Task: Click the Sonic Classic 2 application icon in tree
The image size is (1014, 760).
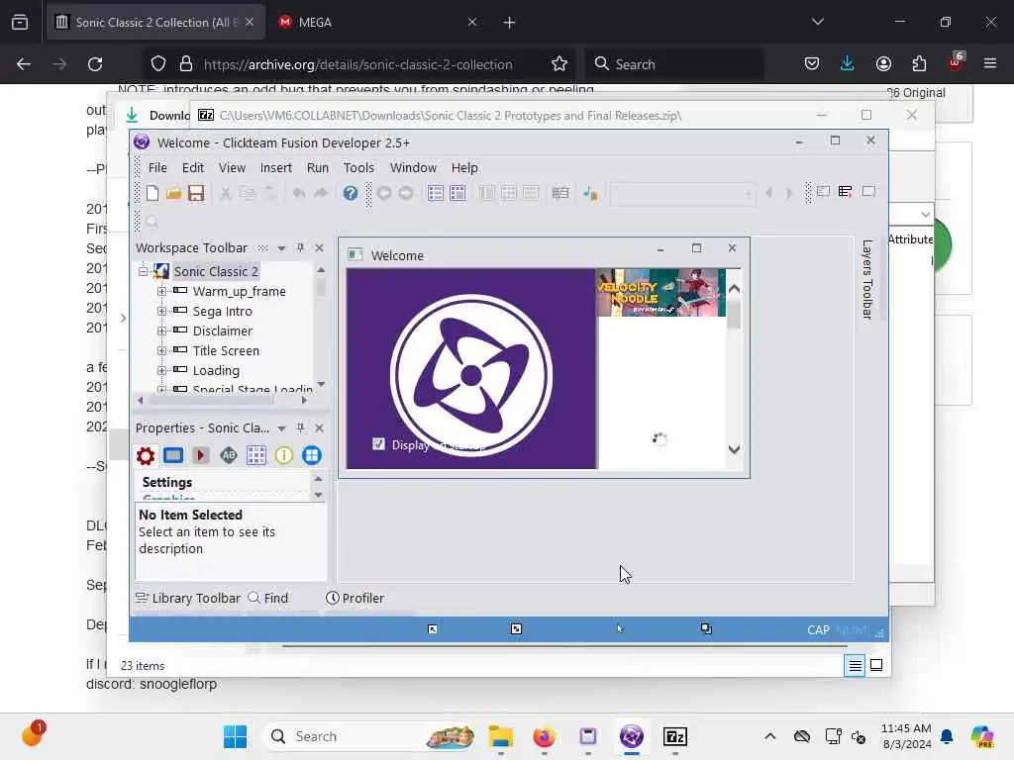Action: 161,271
